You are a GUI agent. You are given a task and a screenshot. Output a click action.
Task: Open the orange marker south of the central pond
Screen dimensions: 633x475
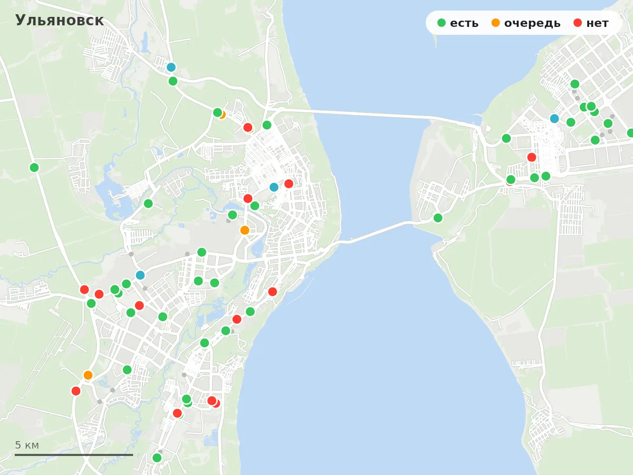[x=245, y=230]
